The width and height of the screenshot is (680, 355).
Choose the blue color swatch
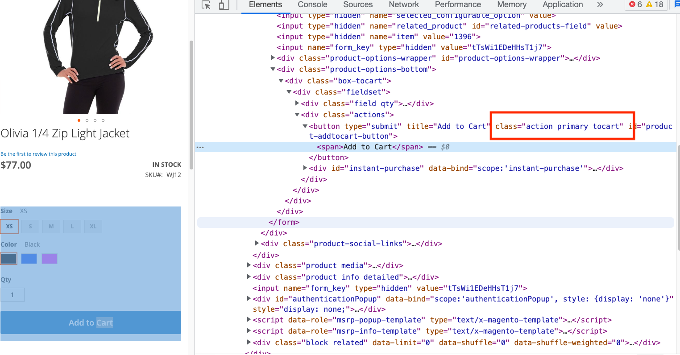click(29, 259)
